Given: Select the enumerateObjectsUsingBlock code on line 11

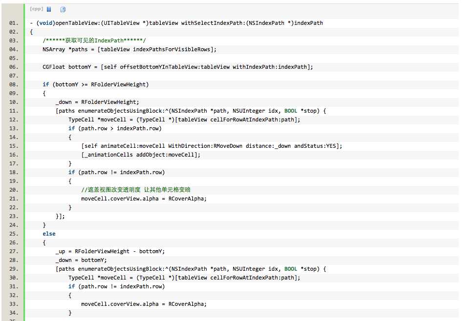Looking at the screenshot, I should pos(191,111).
